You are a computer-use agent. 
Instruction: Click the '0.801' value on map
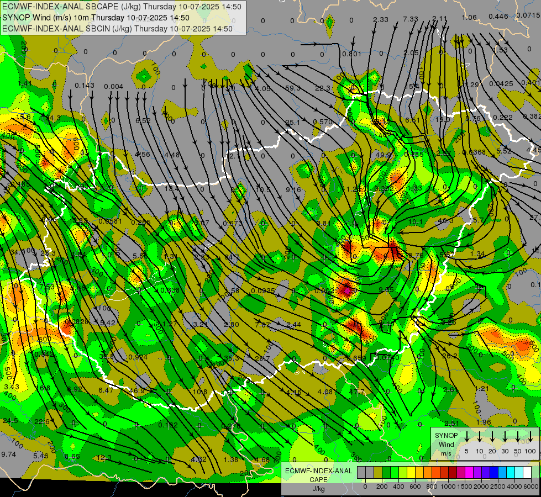pyautogui.click(x=351, y=54)
